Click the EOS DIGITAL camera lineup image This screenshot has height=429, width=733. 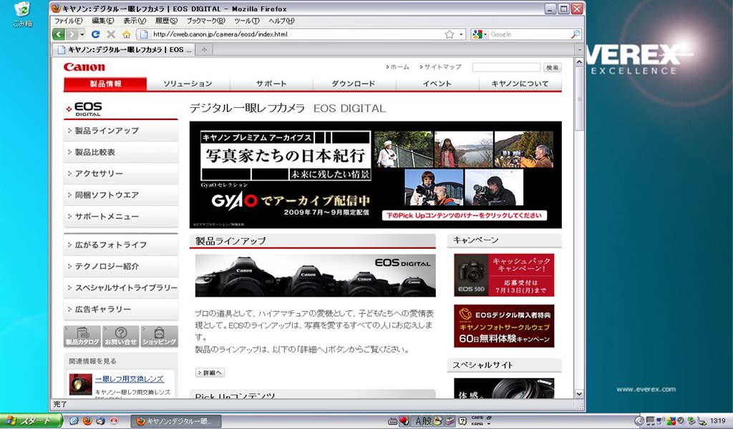pos(315,275)
